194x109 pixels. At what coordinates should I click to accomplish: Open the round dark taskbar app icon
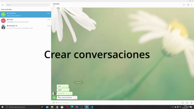(x=82, y=107)
